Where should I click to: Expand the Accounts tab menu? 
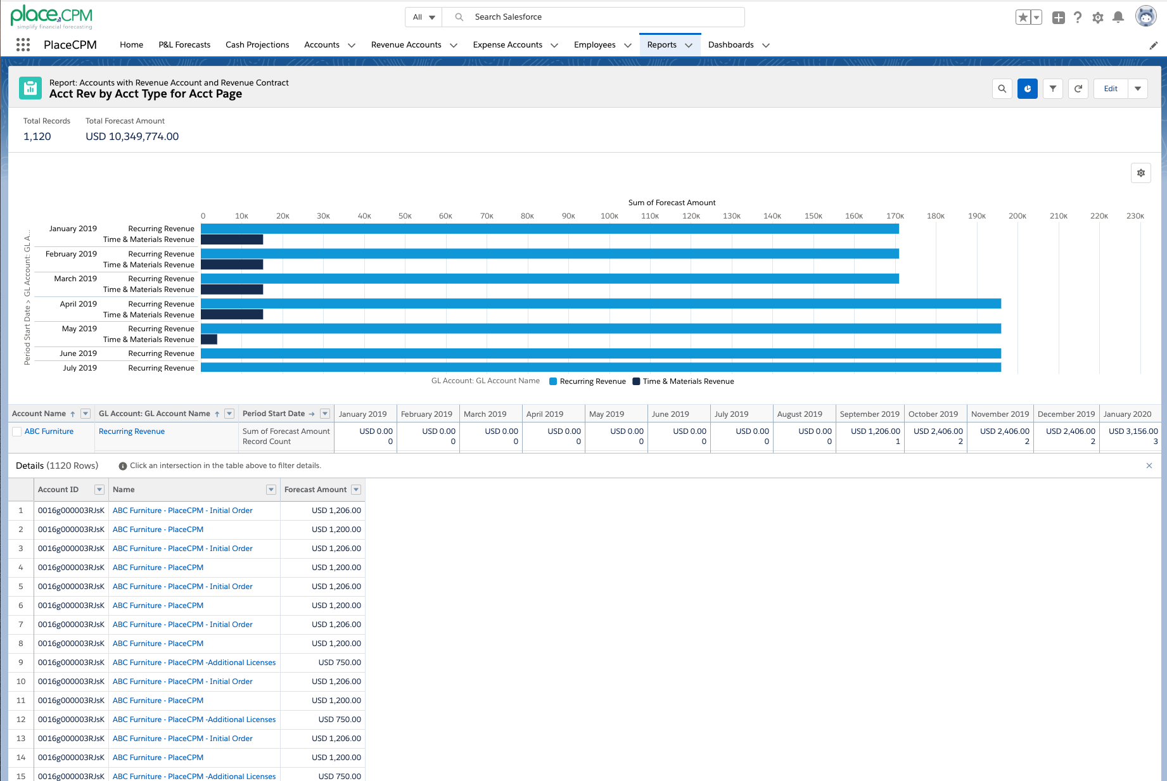[x=352, y=45]
